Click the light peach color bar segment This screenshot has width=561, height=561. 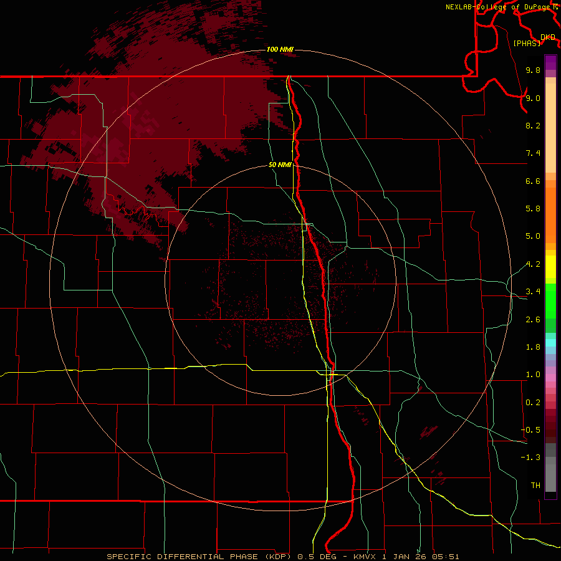tap(550, 128)
